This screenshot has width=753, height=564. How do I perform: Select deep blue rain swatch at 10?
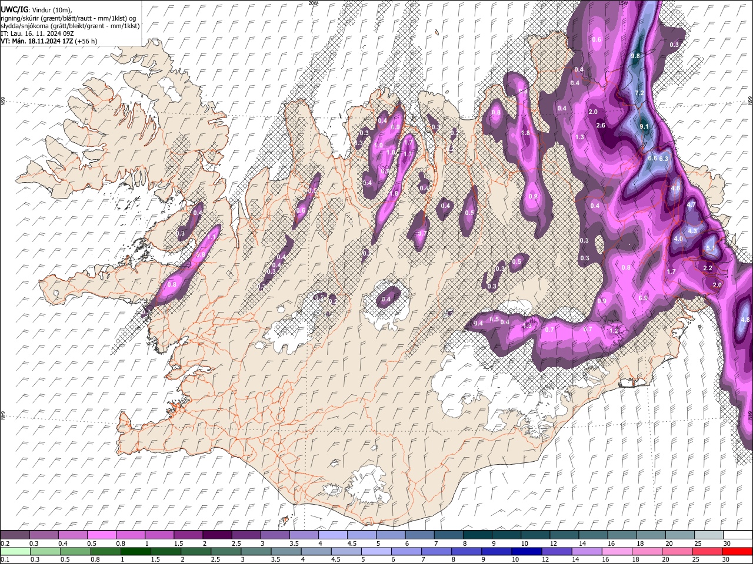coord(527,551)
